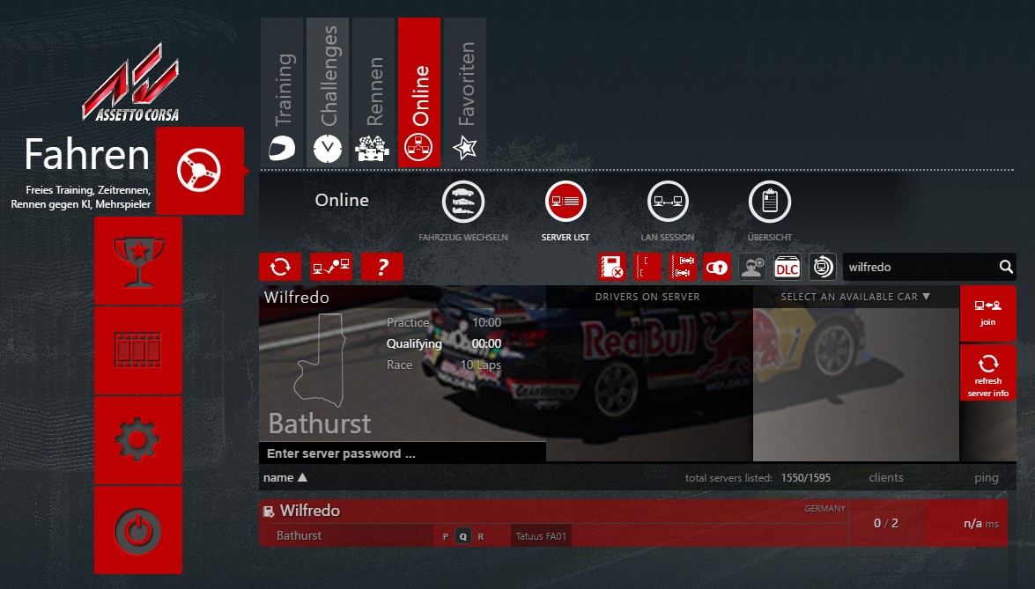Switch to the Training tab
Screen dimensions: 1035x589
[x=283, y=92]
